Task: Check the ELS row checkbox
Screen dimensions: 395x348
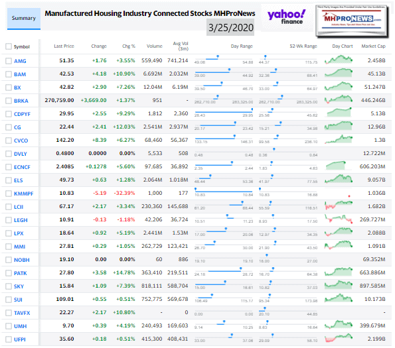Action: (9, 180)
